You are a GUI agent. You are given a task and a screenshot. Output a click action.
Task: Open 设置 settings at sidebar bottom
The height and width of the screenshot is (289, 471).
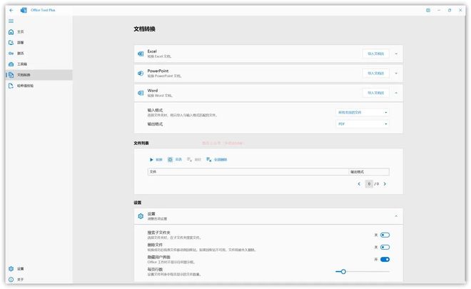(39, 269)
